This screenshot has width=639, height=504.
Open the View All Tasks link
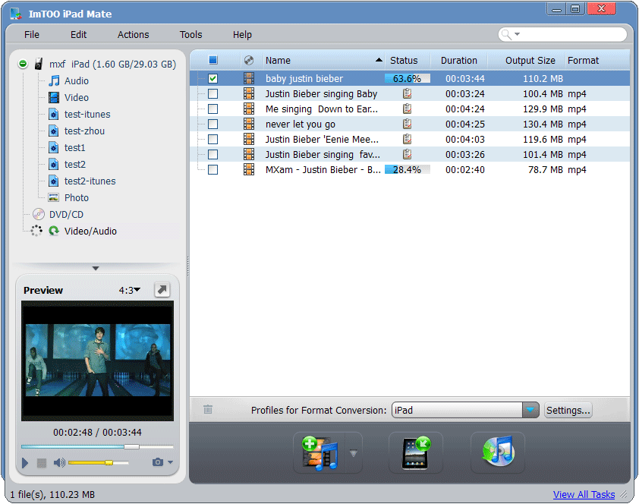click(x=584, y=495)
